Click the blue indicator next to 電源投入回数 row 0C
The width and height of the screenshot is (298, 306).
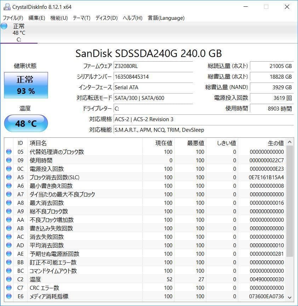click(x=8, y=169)
